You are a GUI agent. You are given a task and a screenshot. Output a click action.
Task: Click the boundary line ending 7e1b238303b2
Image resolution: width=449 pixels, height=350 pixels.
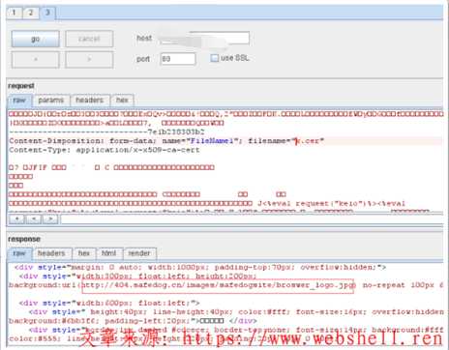pos(106,131)
